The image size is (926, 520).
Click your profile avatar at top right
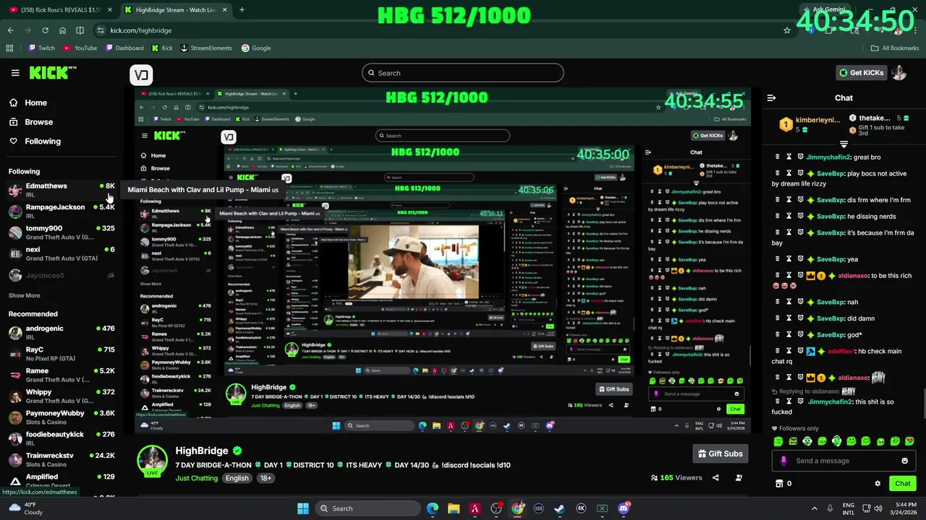pos(899,72)
